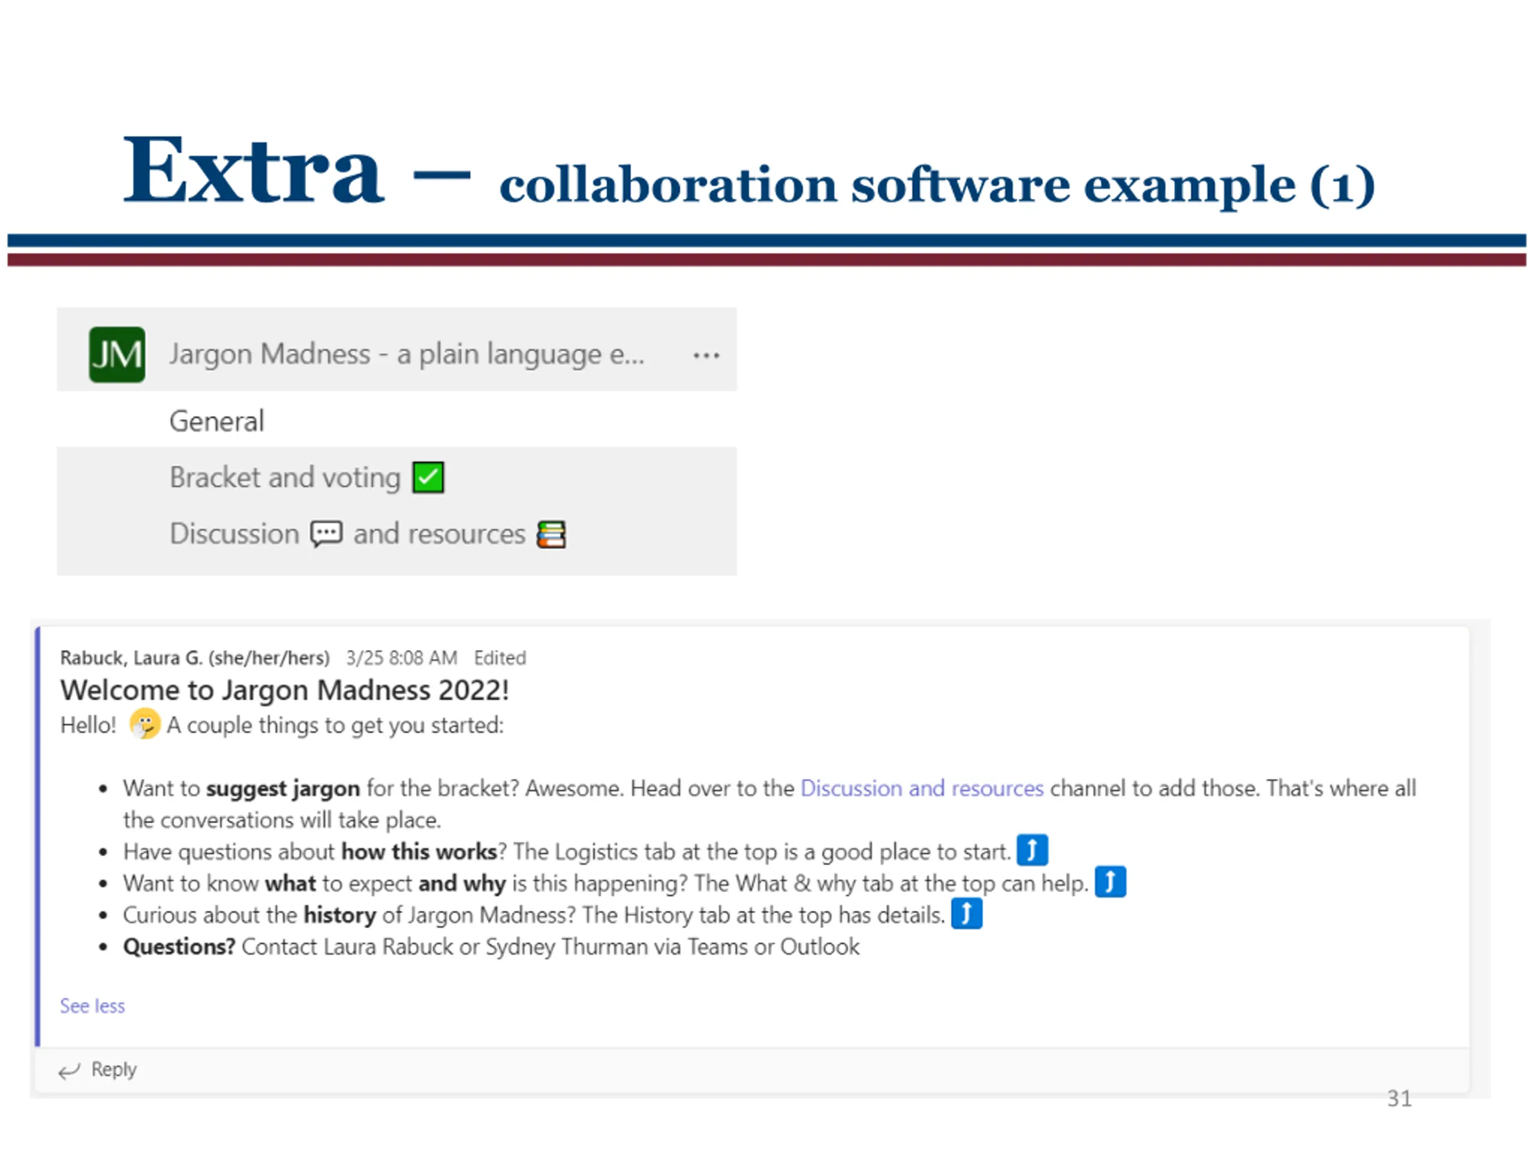This screenshot has height=1151, width=1534.
Task: Click the slide title word Extra
Action: pos(253,170)
